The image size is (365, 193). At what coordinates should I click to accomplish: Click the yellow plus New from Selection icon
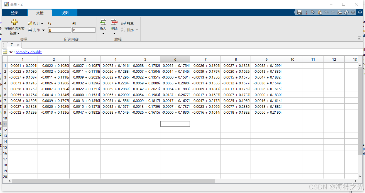tap(14, 22)
